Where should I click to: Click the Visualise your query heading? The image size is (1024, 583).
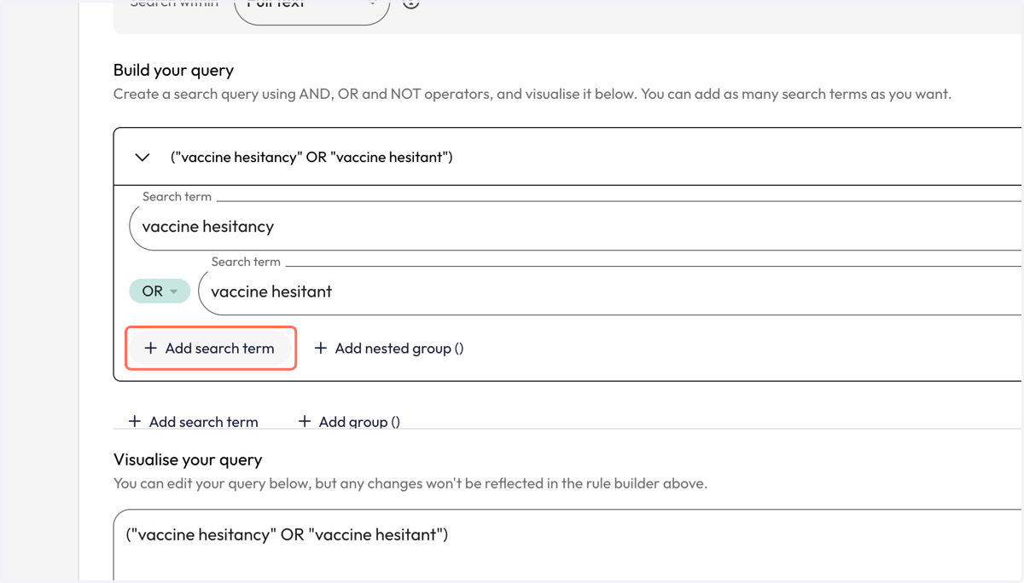[x=188, y=460]
